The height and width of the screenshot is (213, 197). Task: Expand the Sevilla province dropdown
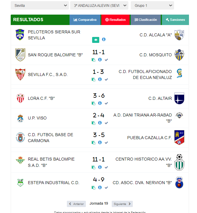click(x=40, y=5)
